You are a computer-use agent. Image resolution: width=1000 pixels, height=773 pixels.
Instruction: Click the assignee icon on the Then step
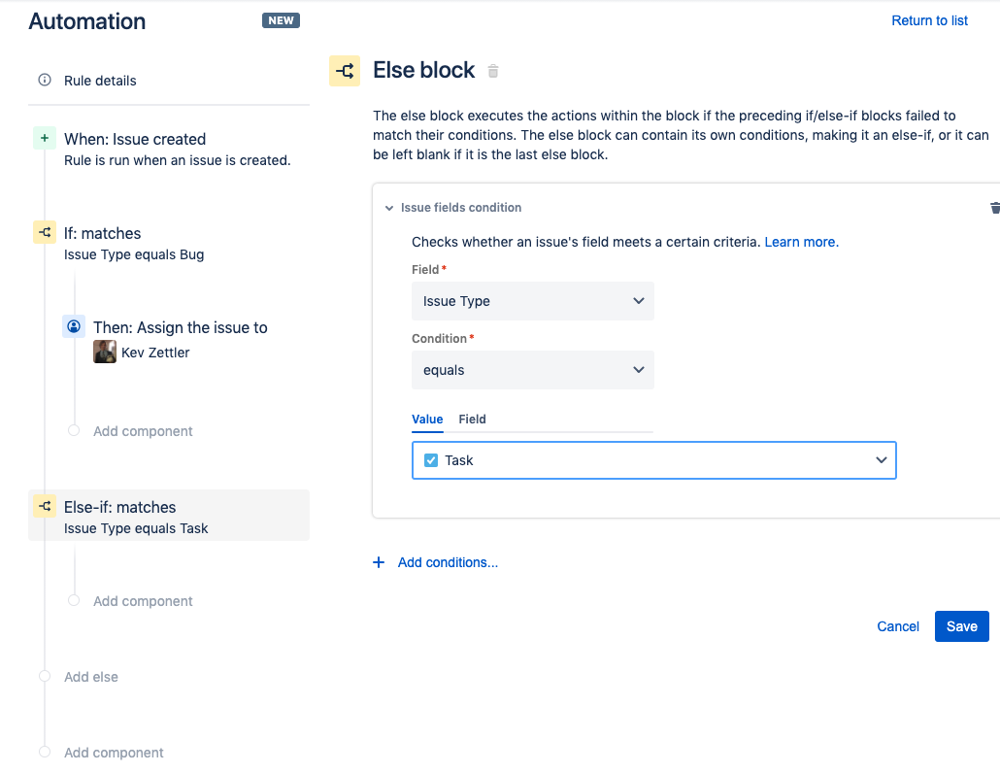pos(74,326)
